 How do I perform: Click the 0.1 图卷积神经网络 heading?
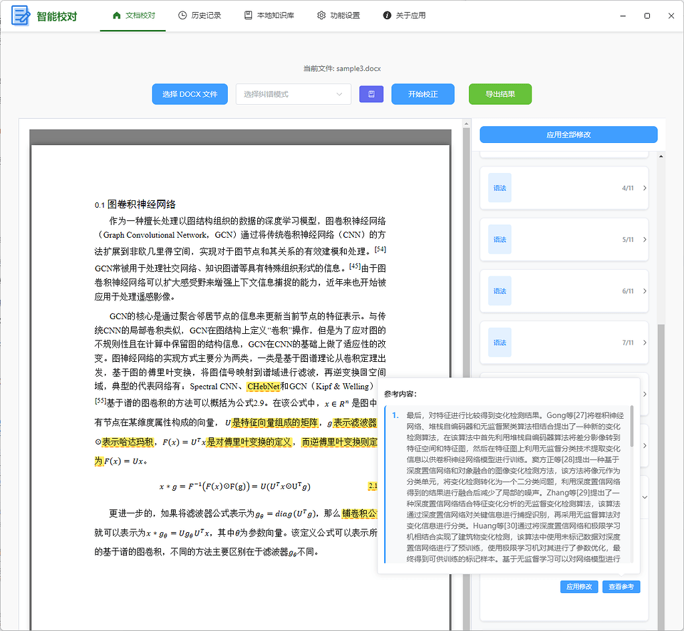pos(135,204)
